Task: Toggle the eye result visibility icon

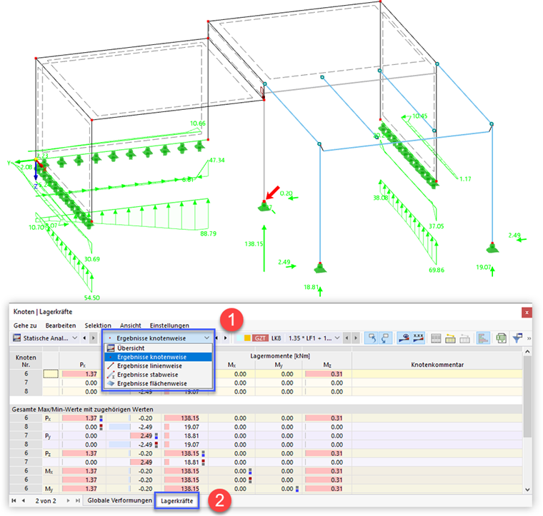Action: tap(404, 338)
